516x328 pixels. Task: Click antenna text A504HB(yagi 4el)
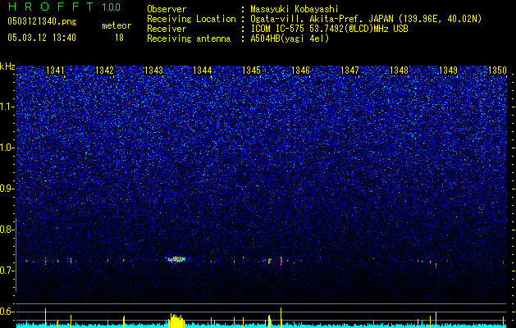(x=290, y=39)
